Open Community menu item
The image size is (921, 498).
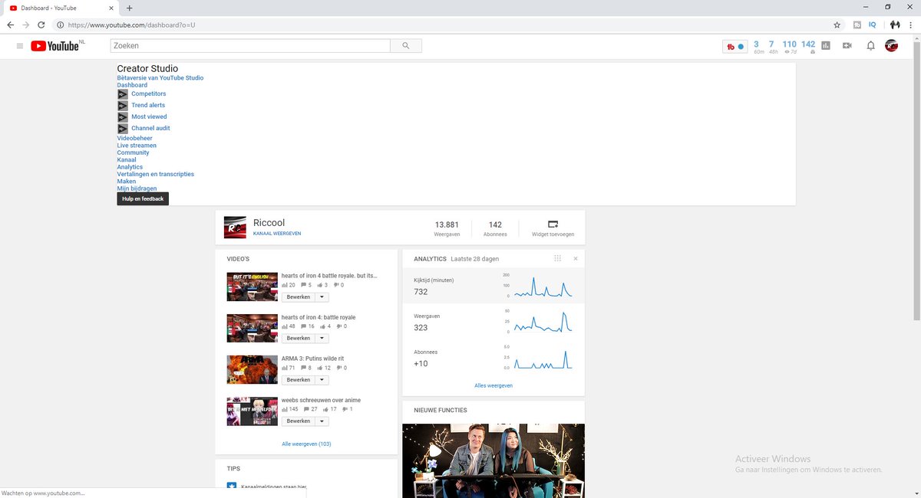134,152
